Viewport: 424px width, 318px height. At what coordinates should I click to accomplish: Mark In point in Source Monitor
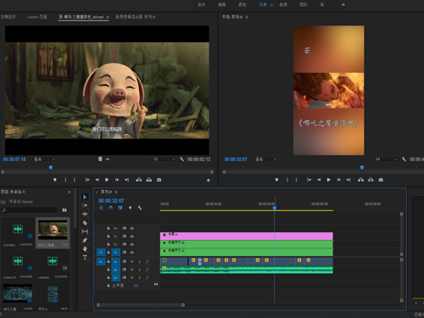[x=65, y=180]
